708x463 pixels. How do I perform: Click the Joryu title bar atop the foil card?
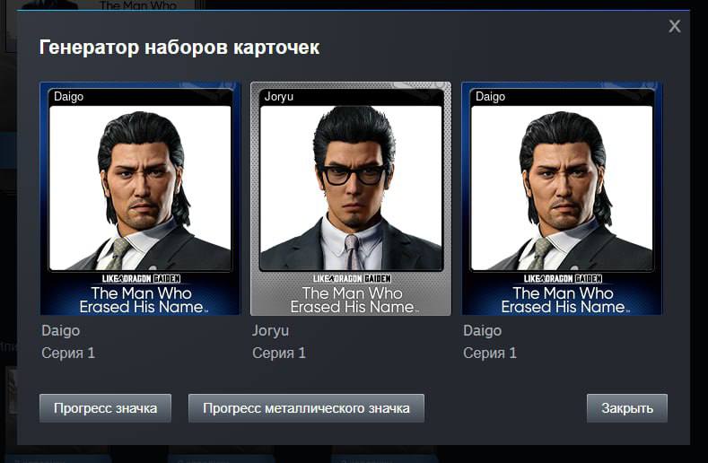pos(351,97)
